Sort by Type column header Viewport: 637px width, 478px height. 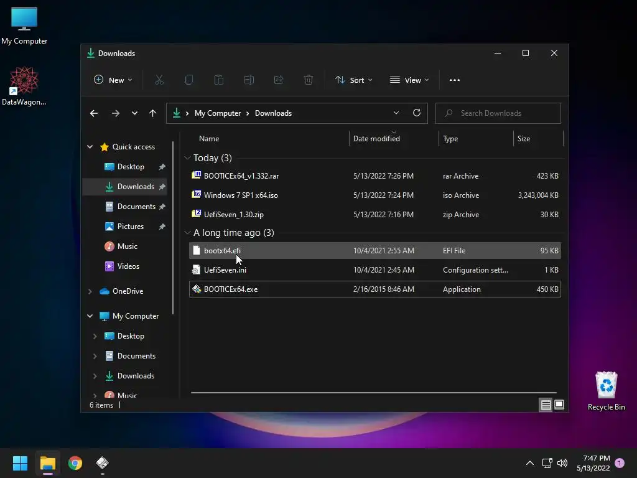click(476, 139)
